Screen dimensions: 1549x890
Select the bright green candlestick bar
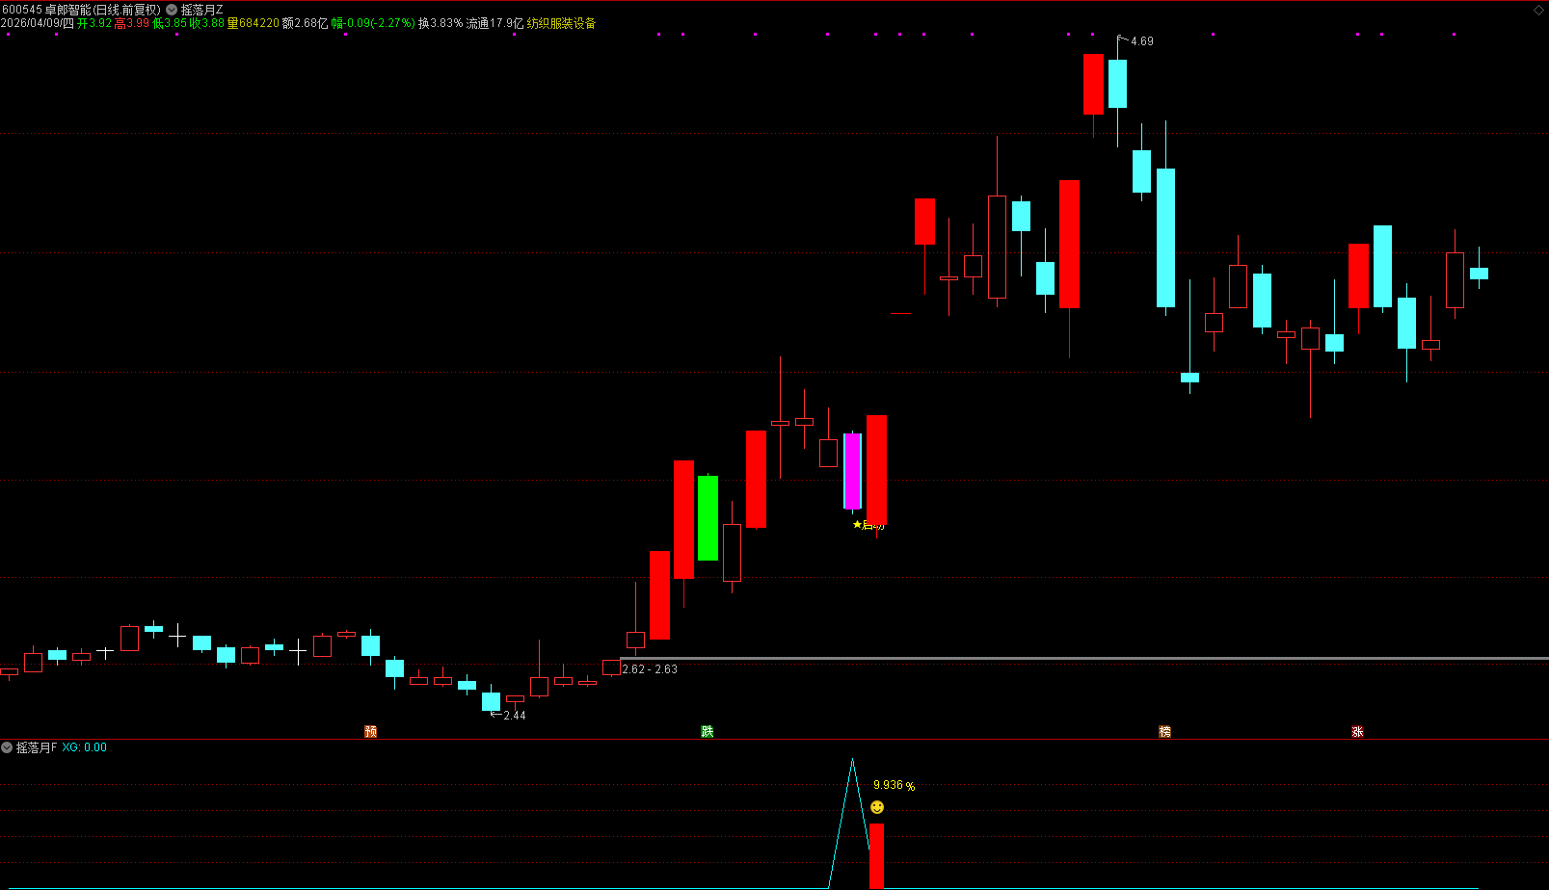pos(708,517)
